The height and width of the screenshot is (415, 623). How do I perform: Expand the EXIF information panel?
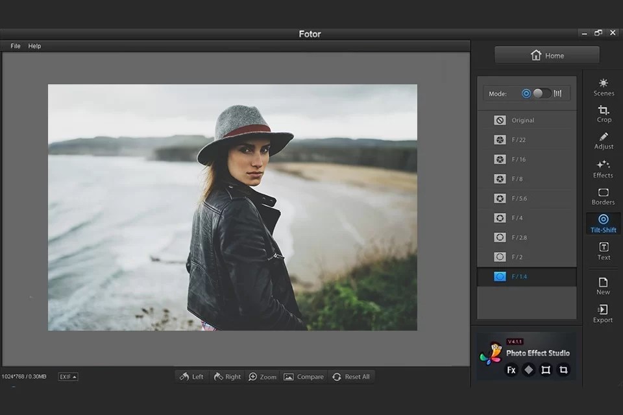point(67,376)
